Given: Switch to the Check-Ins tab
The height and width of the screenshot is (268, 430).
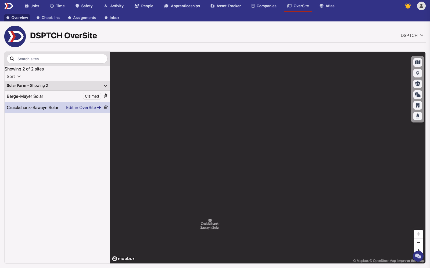Looking at the screenshot, I should tap(48, 18).
